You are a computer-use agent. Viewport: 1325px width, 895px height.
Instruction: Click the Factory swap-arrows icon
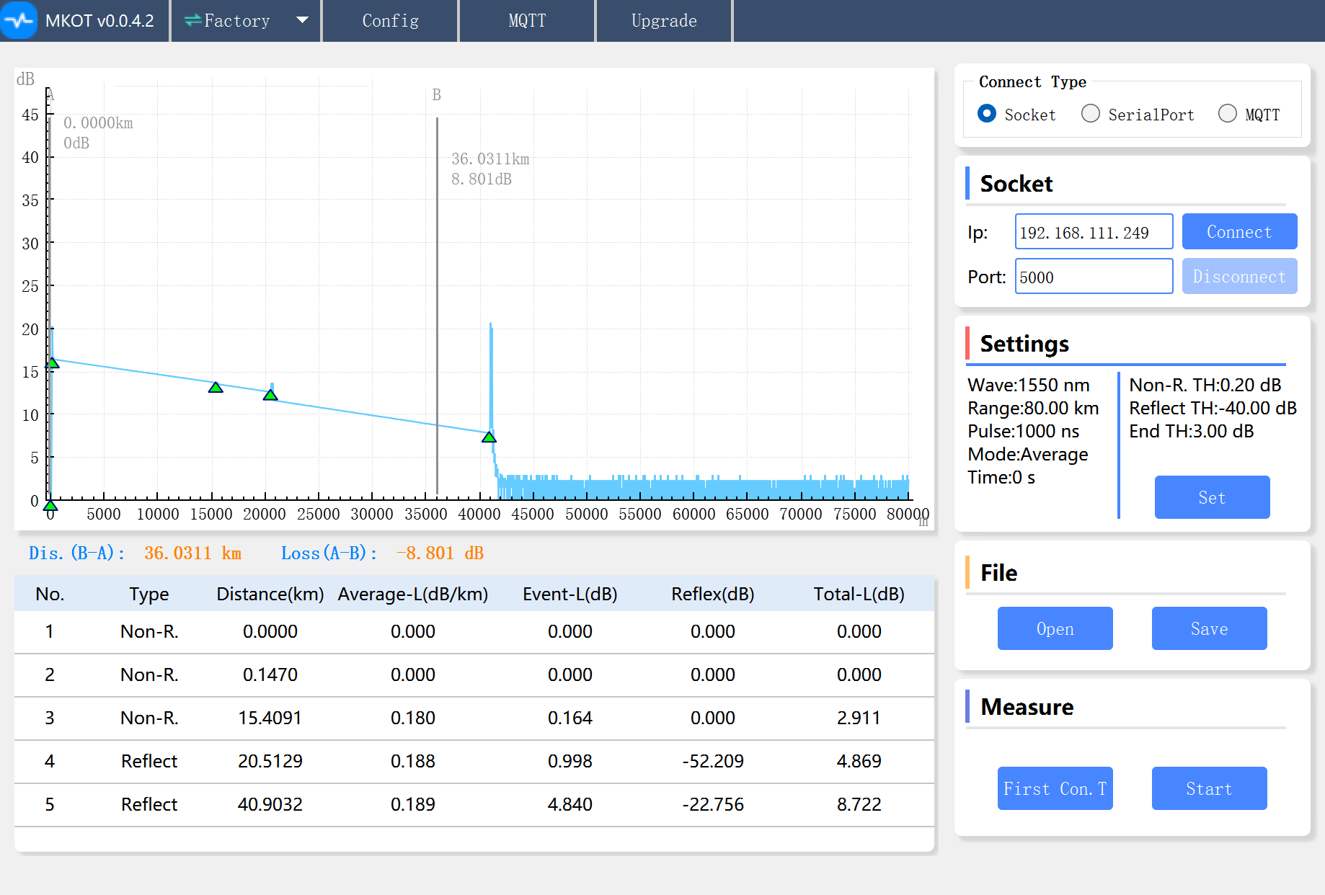coord(192,21)
